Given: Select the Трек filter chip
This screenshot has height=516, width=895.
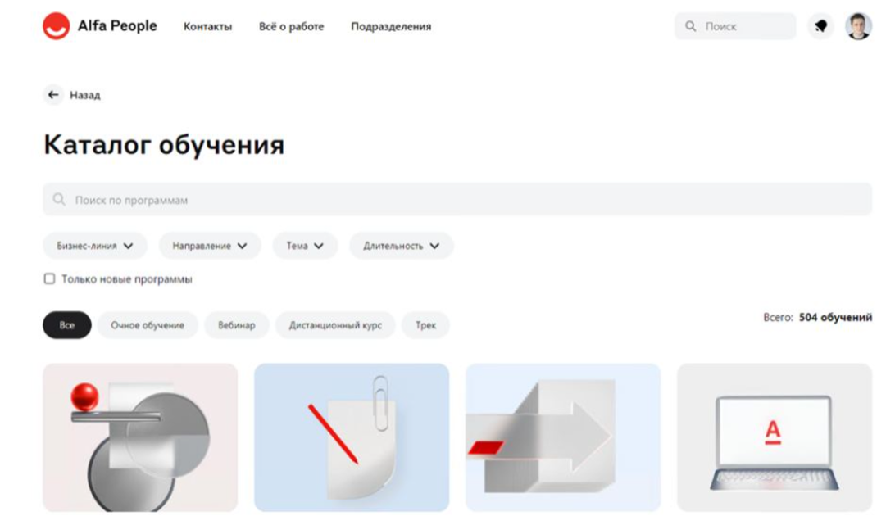Looking at the screenshot, I should tap(425, 325).
